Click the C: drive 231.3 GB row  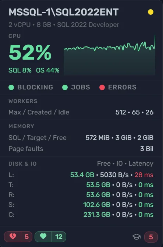[81, 215]
